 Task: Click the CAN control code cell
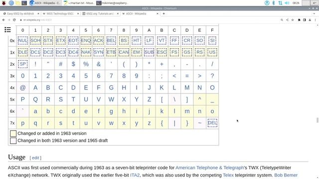124,52
